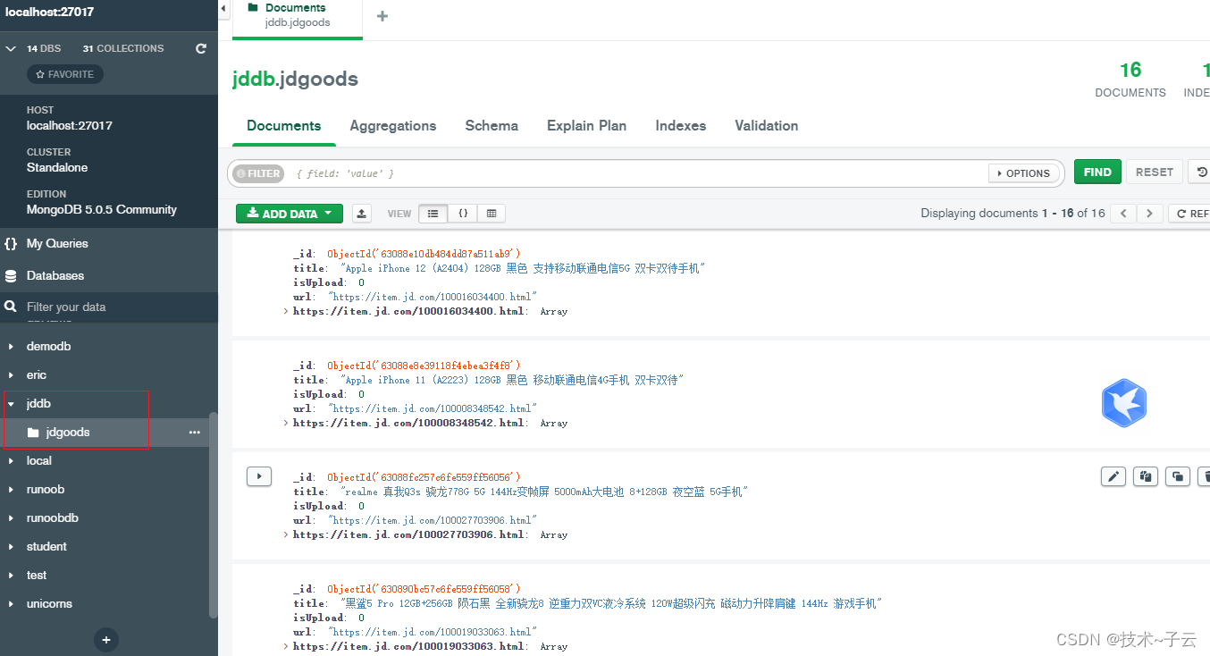Click the RESET button
The width and height of the screenshot is (1210, 656).
(x=1155, y=172)
